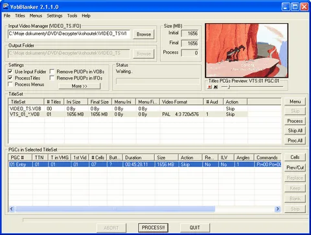Click the TitleSet Process button

coord(295,121)
